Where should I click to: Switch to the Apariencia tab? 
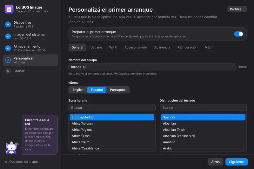(162, 47)
